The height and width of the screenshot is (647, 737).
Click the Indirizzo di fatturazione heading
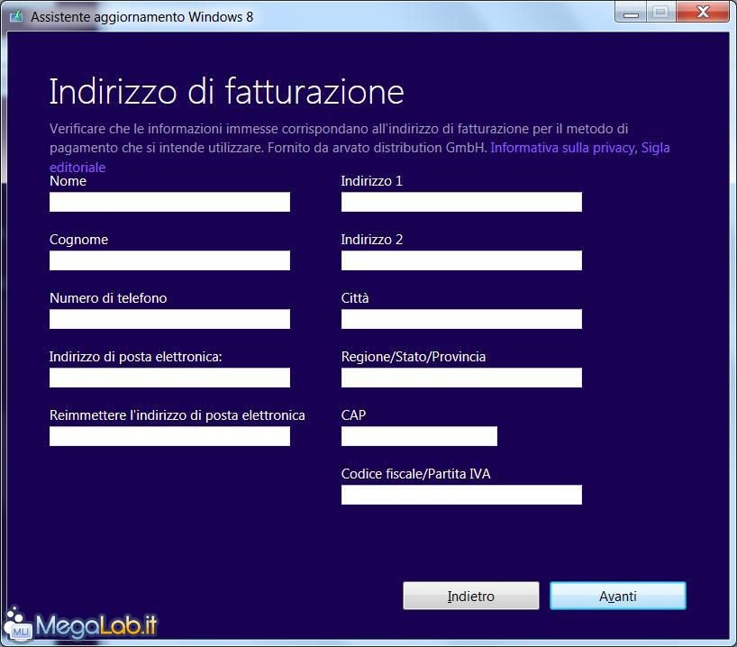pyautogui.click(x=226, y=92)
